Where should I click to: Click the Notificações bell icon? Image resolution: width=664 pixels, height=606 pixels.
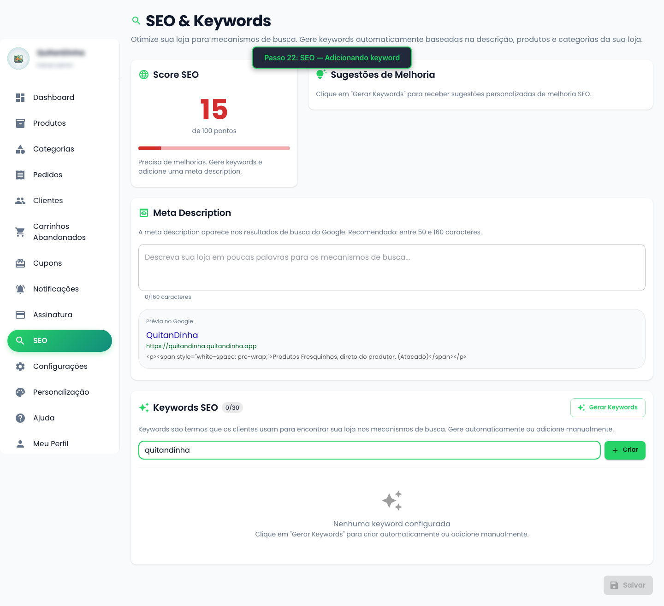point(20,289)
